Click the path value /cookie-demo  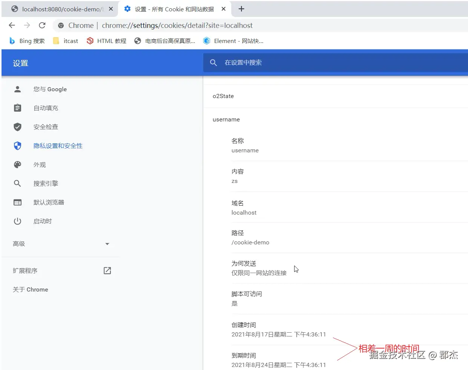(250, 242)
